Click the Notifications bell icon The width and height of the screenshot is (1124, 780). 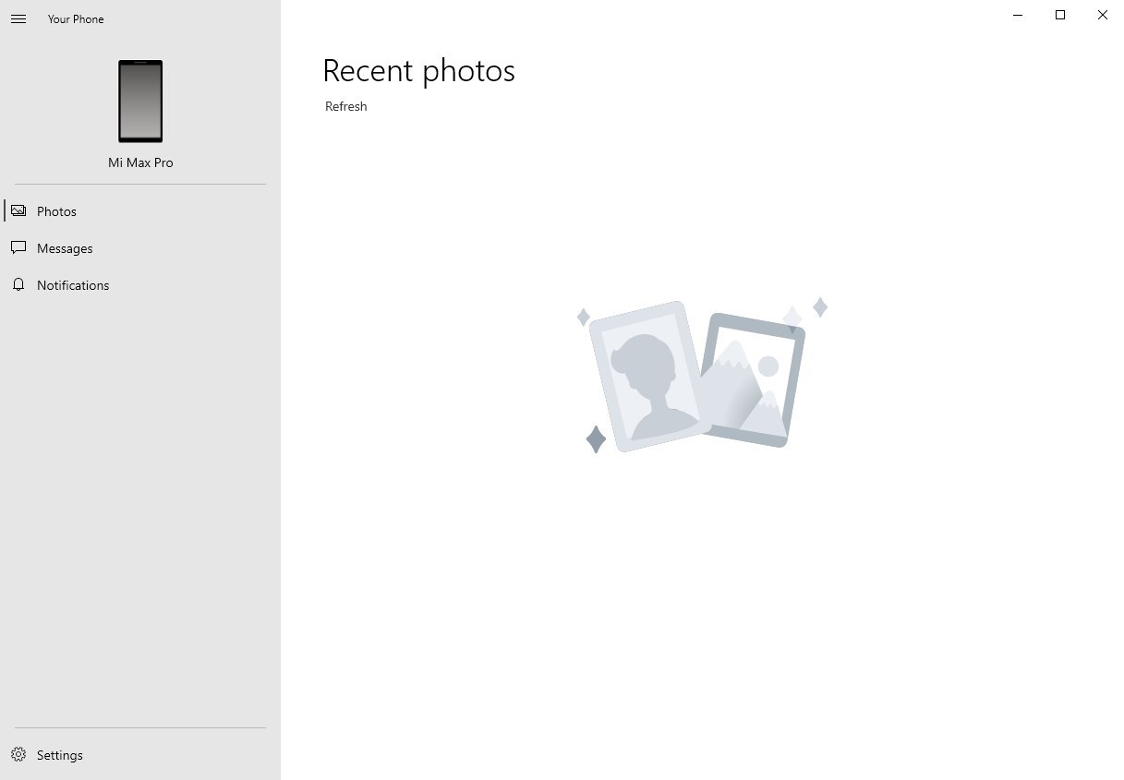(18, 284)
